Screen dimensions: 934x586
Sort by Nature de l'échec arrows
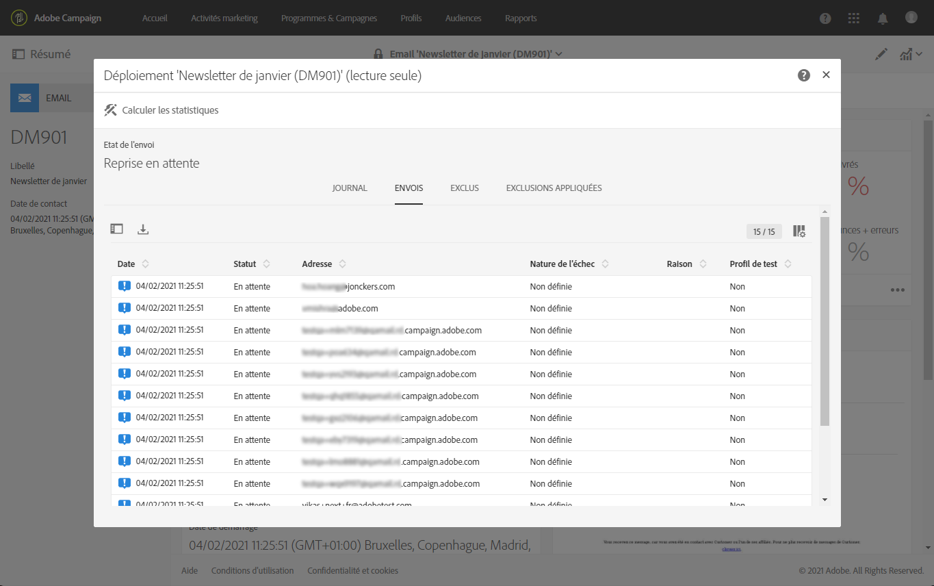tap(605, 264)
